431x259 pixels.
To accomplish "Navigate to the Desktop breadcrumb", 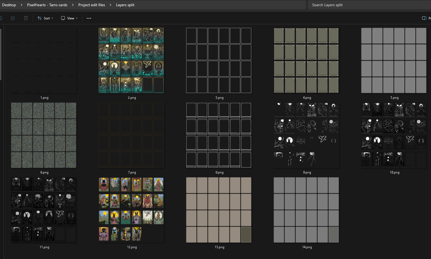I will tap(8, 5).
